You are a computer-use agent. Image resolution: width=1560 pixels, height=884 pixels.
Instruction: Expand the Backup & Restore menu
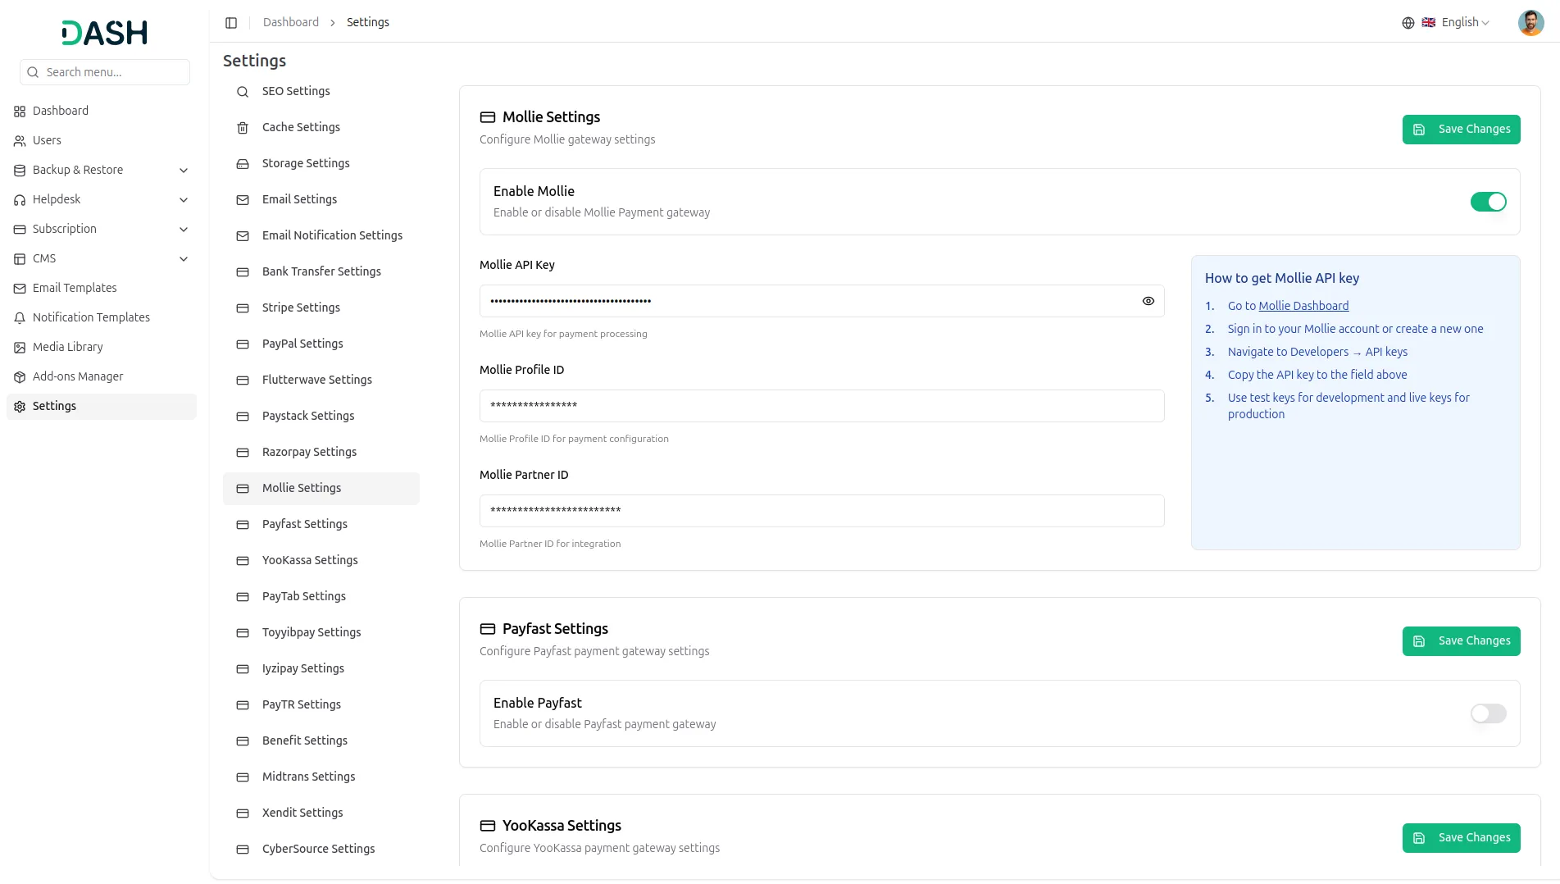tap(184, 171)
